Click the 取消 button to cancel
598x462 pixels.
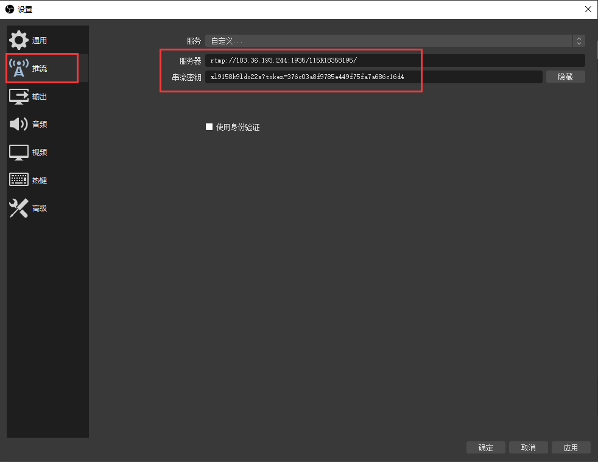tap(528, 447)
